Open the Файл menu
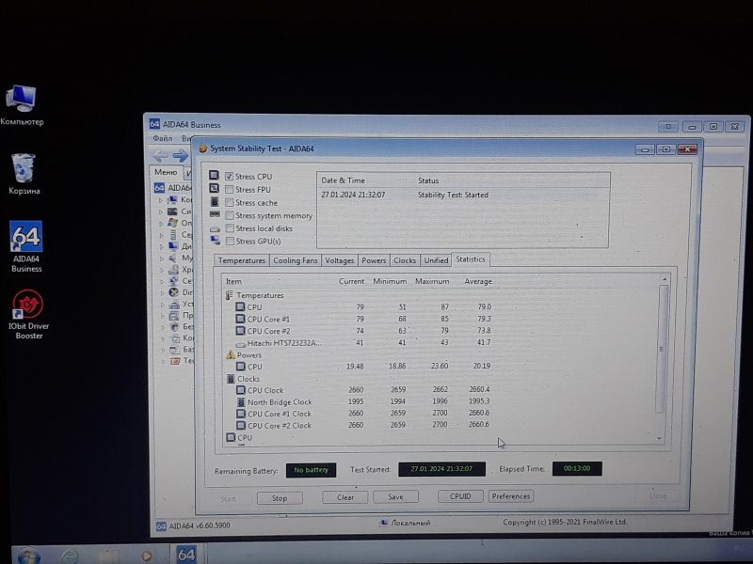Viewport: 753px width, 564px height. pyautogui.click(x=162, y=138)
